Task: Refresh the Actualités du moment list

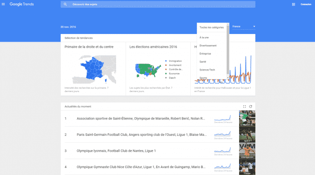Action: 251,107
